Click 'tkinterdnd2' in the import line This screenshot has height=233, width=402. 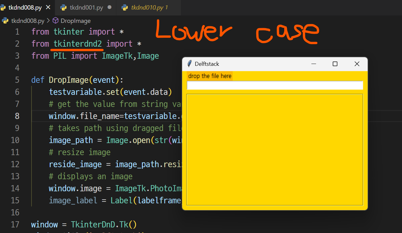point(78,44)
